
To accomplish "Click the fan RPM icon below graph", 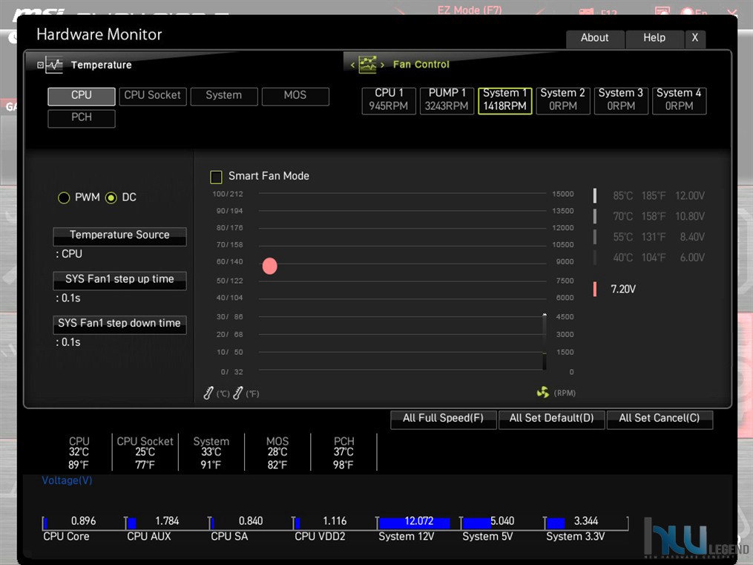I will 542,393.
